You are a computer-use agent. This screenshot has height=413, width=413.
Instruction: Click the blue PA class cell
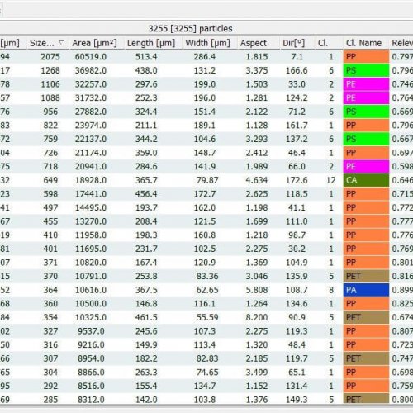[x=366, y=290]
